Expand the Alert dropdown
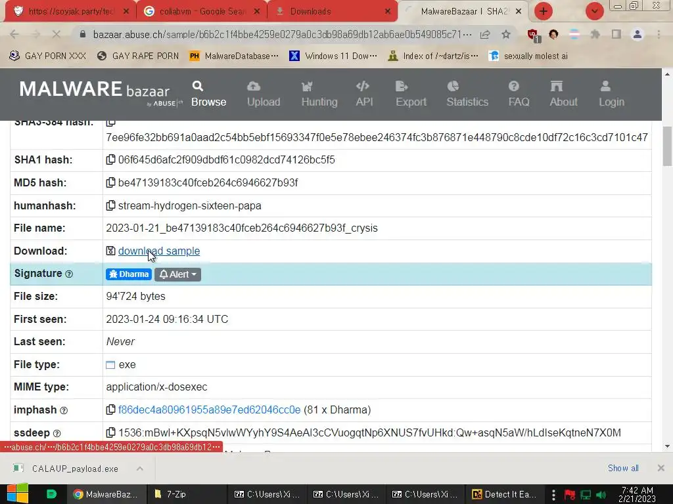673x504 pixels. tap(177, 274)
